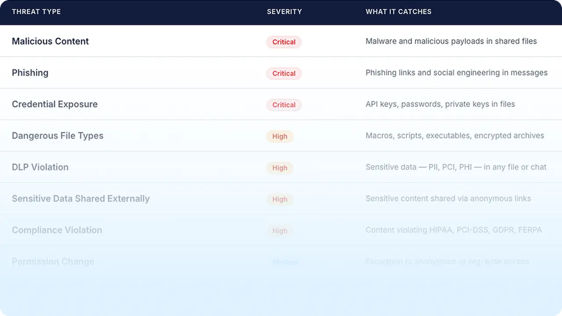This screenshot has height=316, width=562.
Task: Open Sensitive Data Shared Externally threat
Action: click(81, 199)
